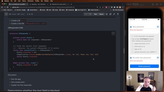The width and height of the screenshot is (164, 92).
Task: Edit the file with pencil icon
Action: 114,14
